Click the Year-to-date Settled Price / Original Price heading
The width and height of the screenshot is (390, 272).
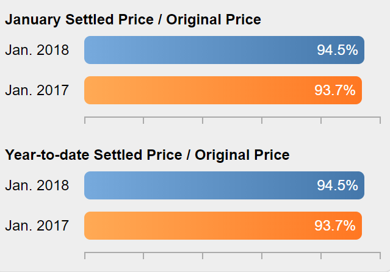pos(147,155)
